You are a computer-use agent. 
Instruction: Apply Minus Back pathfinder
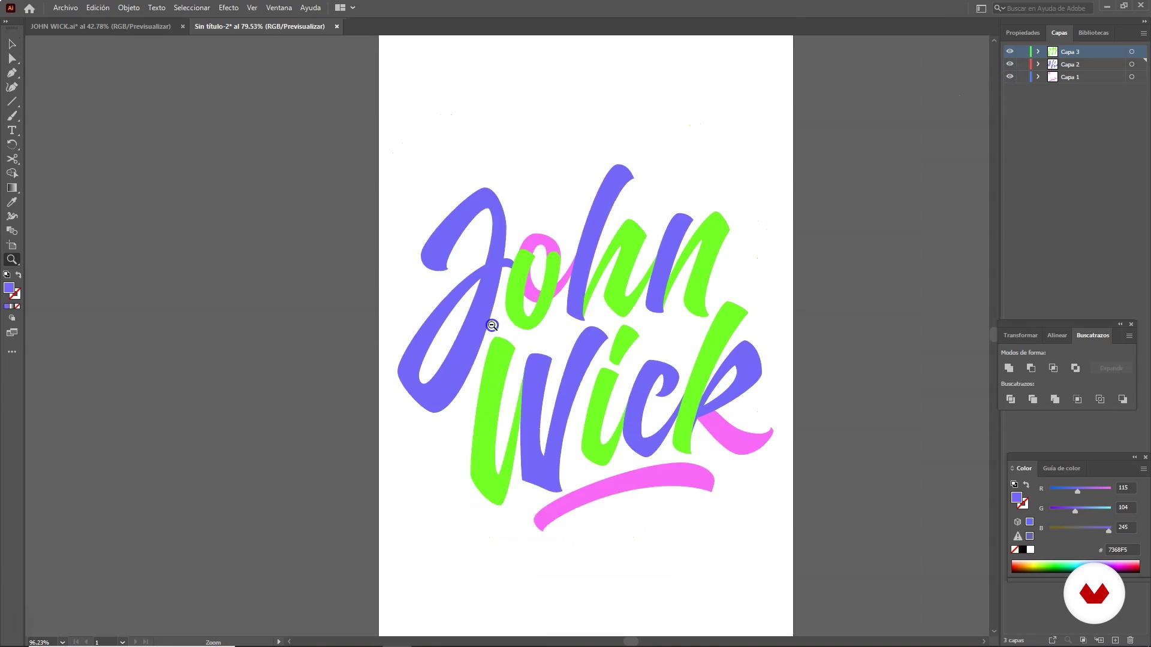click(x=1123, y=399)
